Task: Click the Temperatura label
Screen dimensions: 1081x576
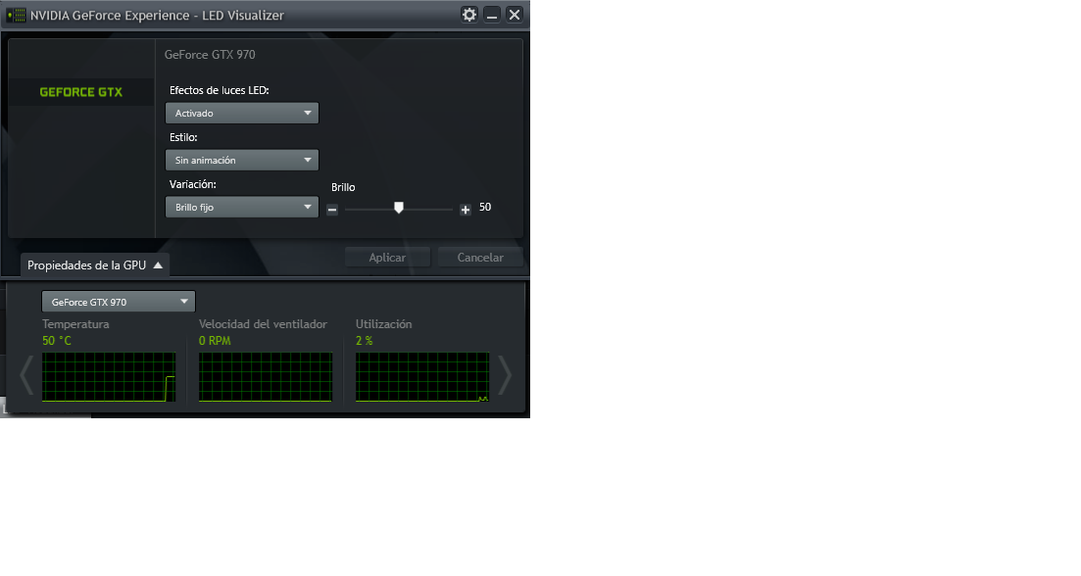Action: (x=75, y=324)
